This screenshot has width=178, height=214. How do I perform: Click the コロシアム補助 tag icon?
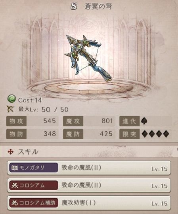(x=15, y=203)
